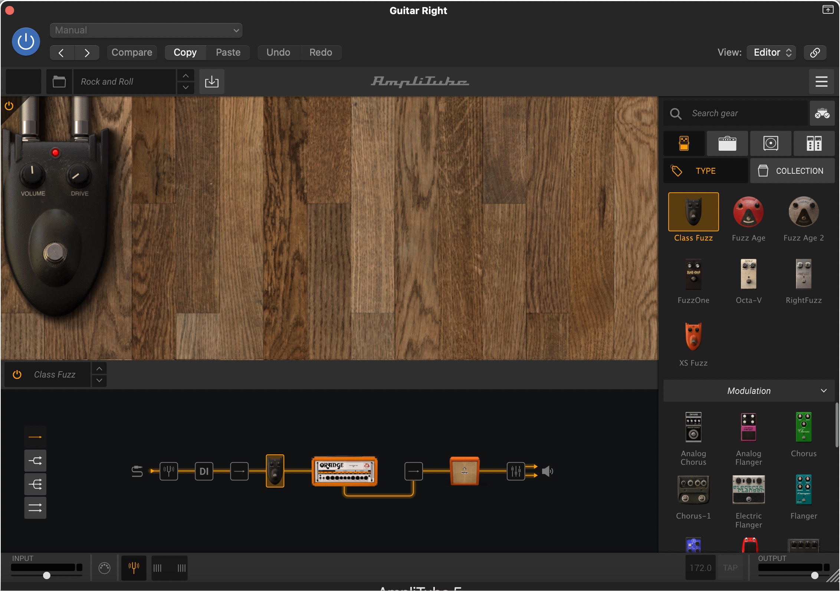Click the DI block in signal chain

tap(204, 471)
